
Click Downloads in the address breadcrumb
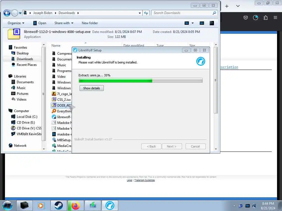click(x=67, y=13)
